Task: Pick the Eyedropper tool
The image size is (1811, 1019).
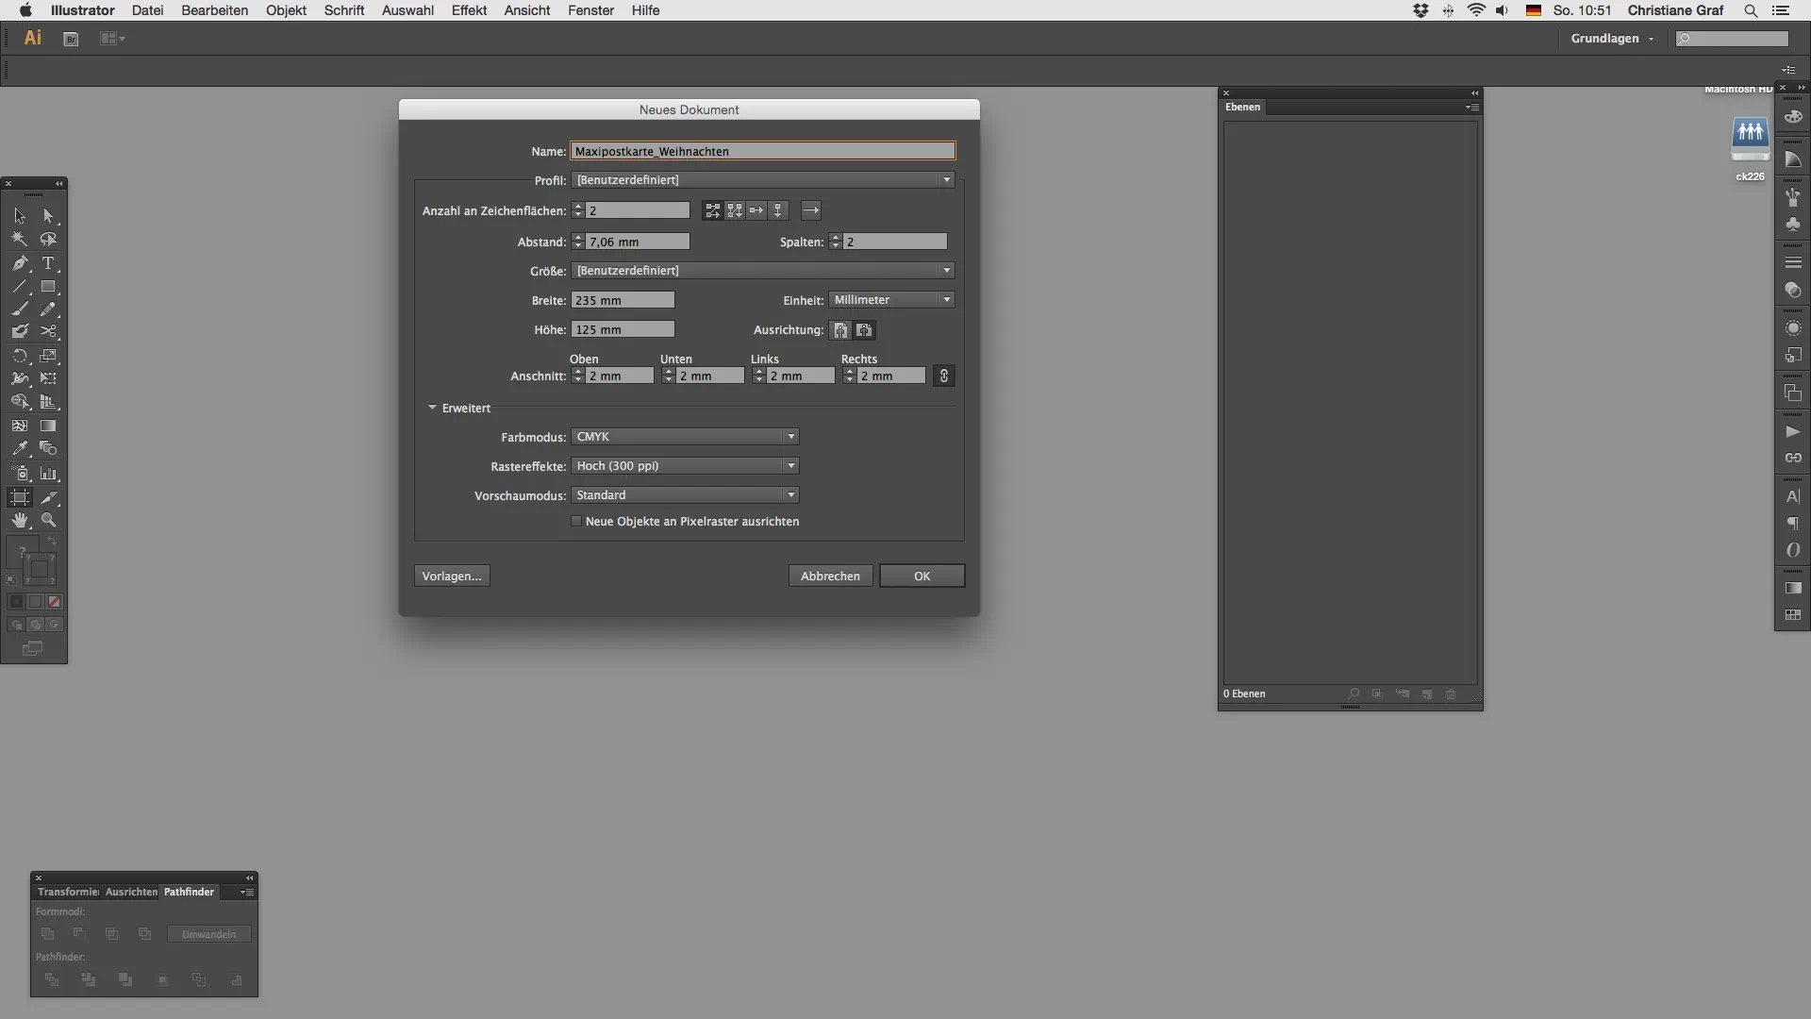Action: [20, 449]
